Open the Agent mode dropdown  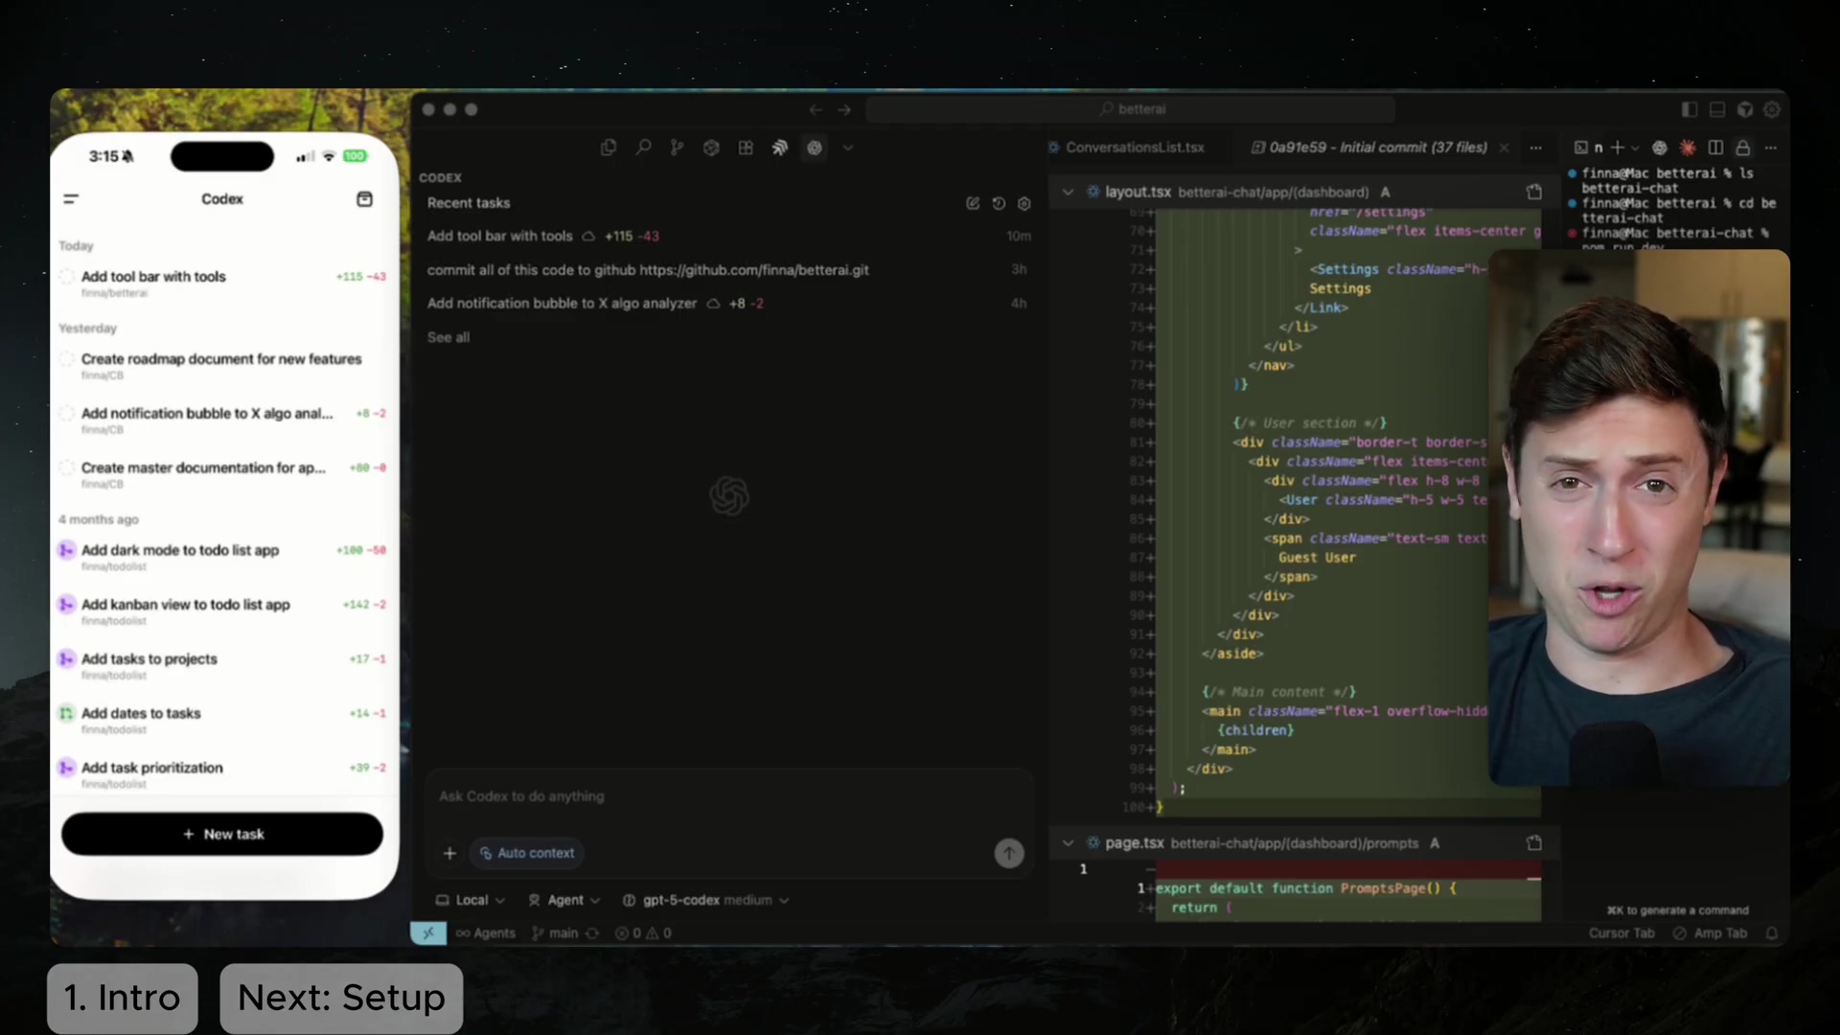563,900
